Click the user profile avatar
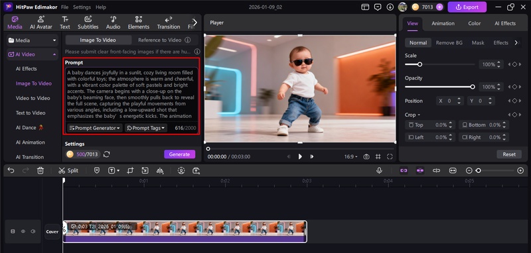Screen dimensions: 531x253 pos(402,7)
